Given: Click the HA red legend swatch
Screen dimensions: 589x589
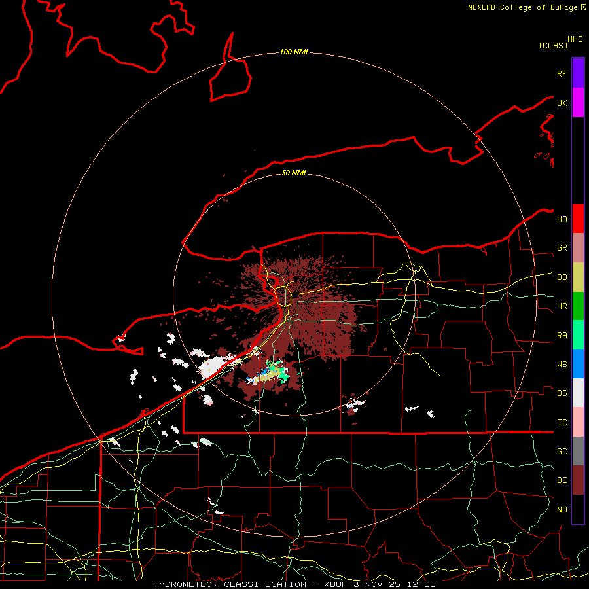Looking at the screenshot, I should coord(578,219).
